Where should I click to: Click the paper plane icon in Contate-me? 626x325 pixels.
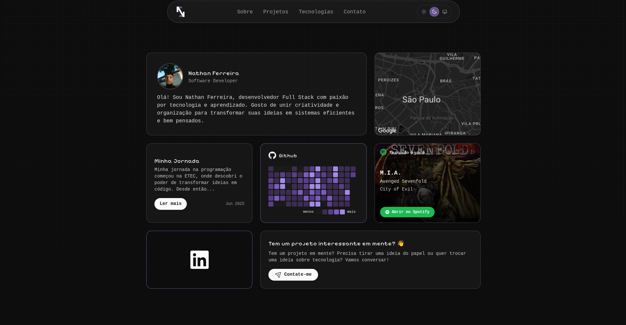tap(278, 275)
